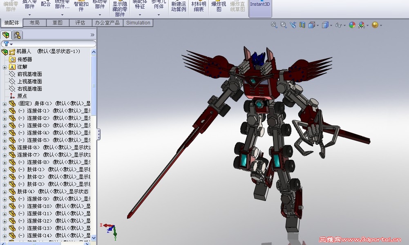409x245 pixels.
Task: Click the View Settings gold sphere icon
Action: (x=375, y=25)
